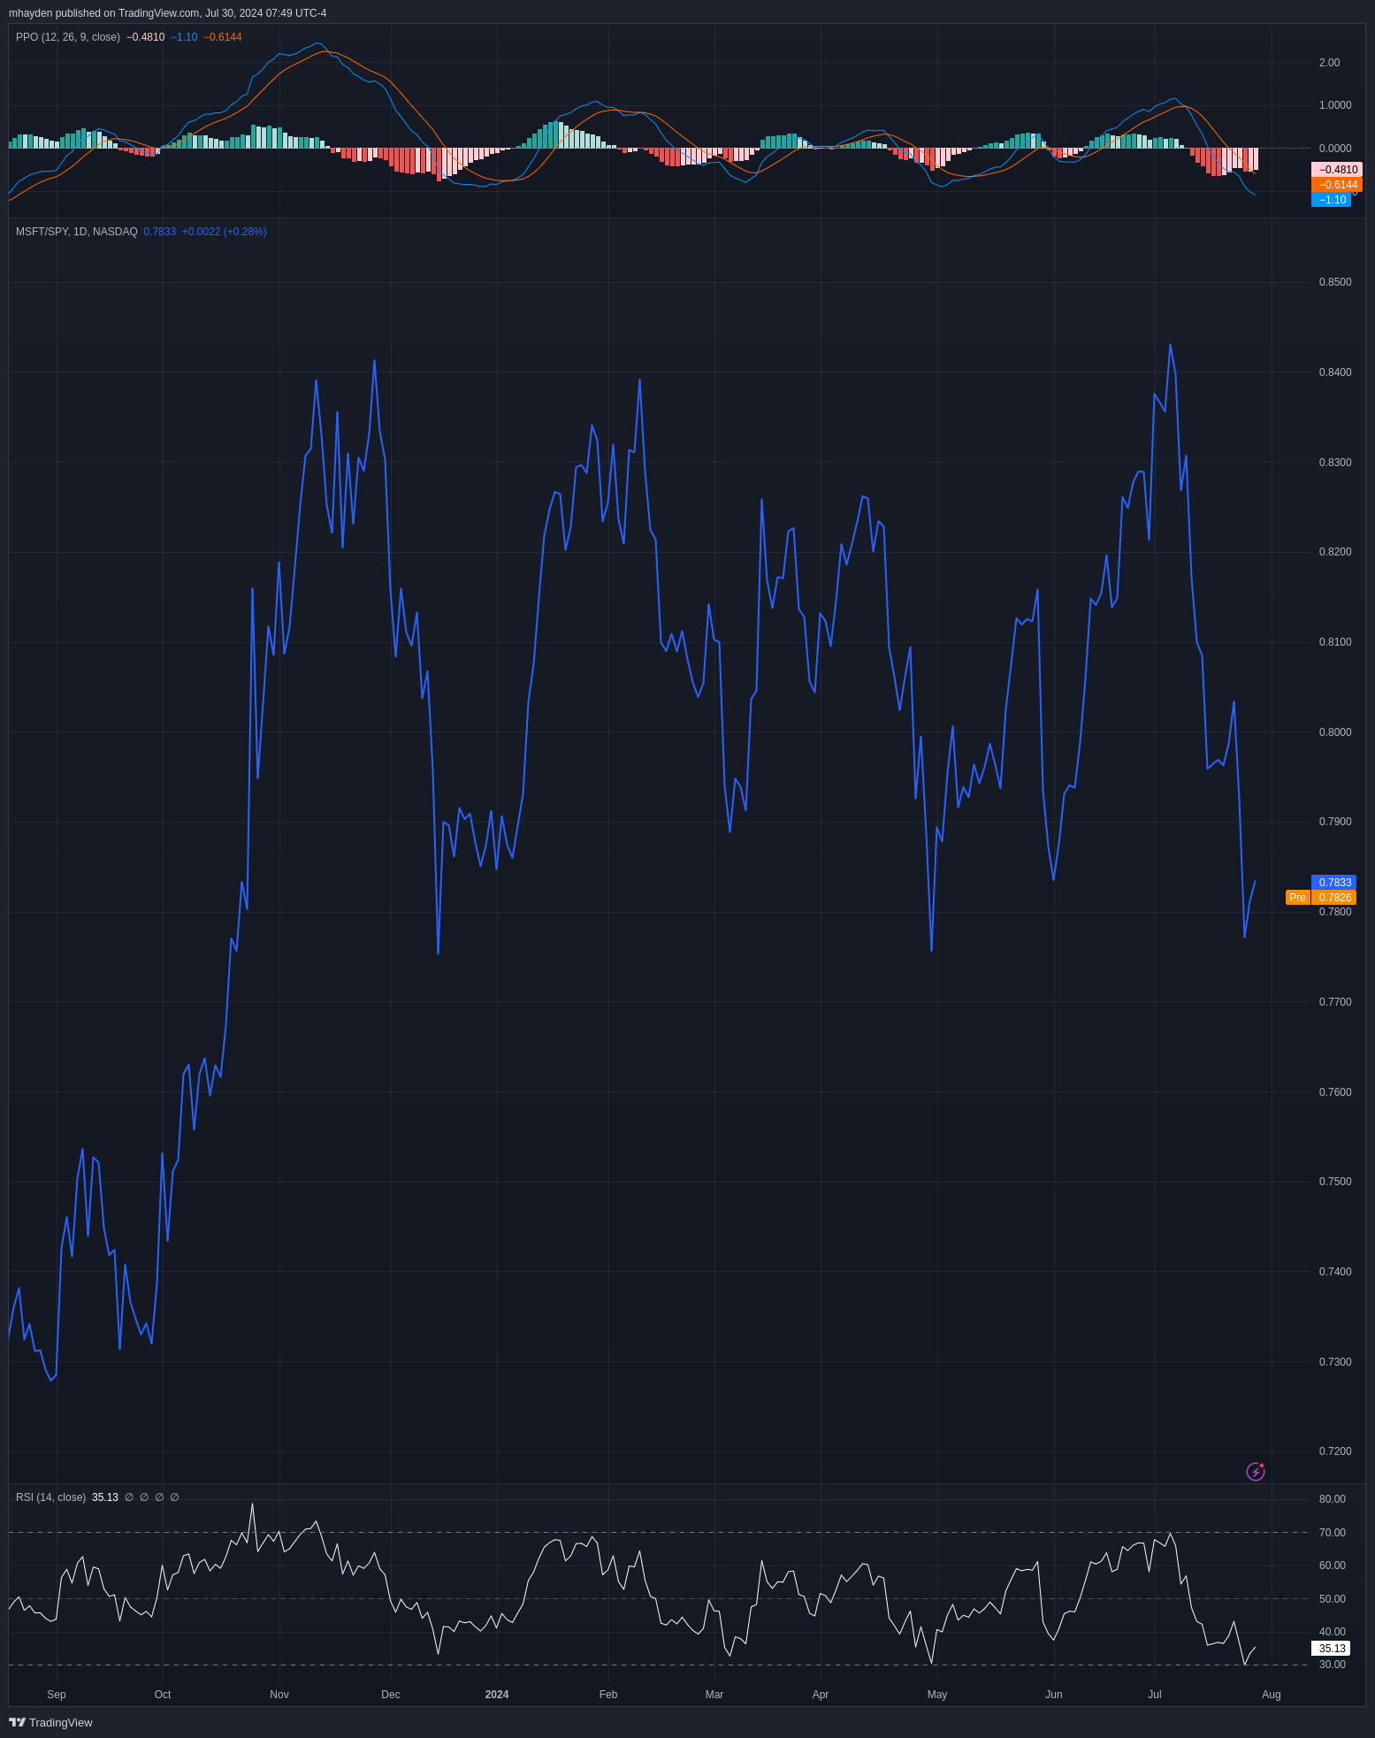Click the May label on the time axis

pos(937,1695)
